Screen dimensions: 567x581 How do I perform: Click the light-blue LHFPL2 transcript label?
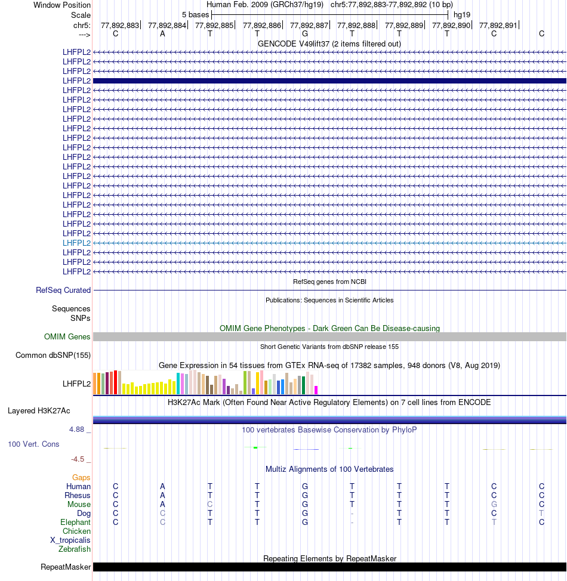pos(77,243)
